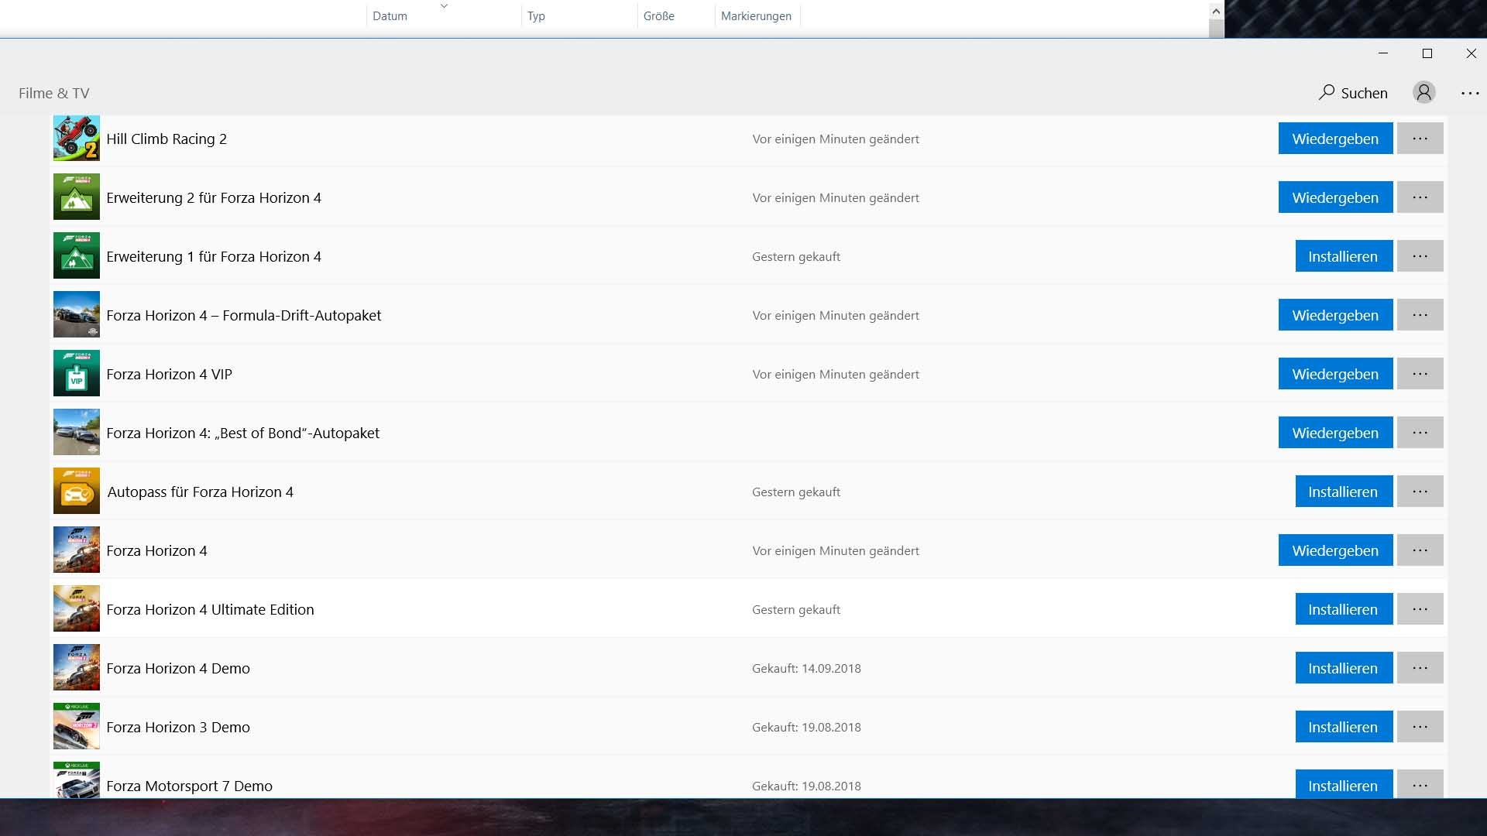Open more options in the Forza Horizon 4 row
1487x836 pixels.
point(1420,550)
